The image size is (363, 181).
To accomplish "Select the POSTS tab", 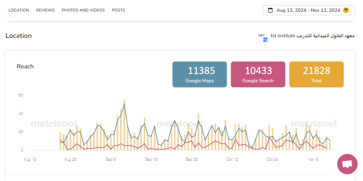I will click(x=119, y=10).
